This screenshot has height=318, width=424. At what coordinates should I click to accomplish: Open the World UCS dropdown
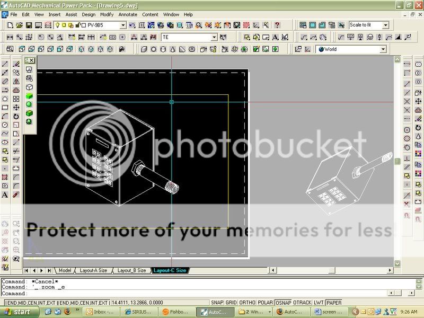(x=383, y=49)
